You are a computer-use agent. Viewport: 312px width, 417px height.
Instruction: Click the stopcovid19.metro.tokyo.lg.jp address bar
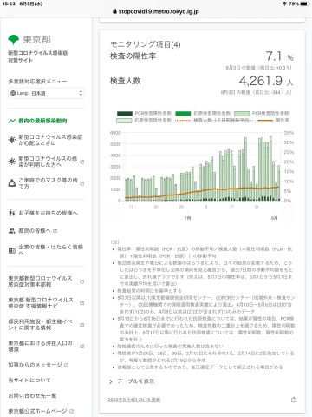(x=156, y=12)
